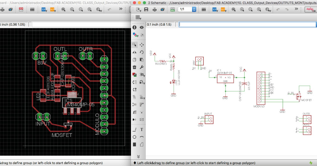Viewport: 317px width, 166px height.
Task: Select the Arc tool
Action: tap(142, 137)
